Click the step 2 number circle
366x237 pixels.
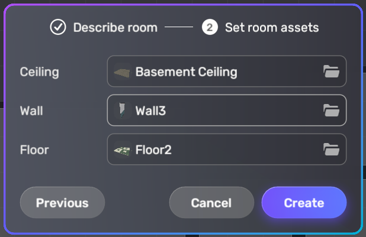coord(210,27)
